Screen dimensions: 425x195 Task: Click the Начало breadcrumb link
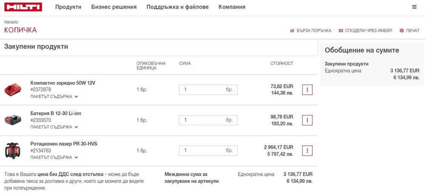click(11, 22)
